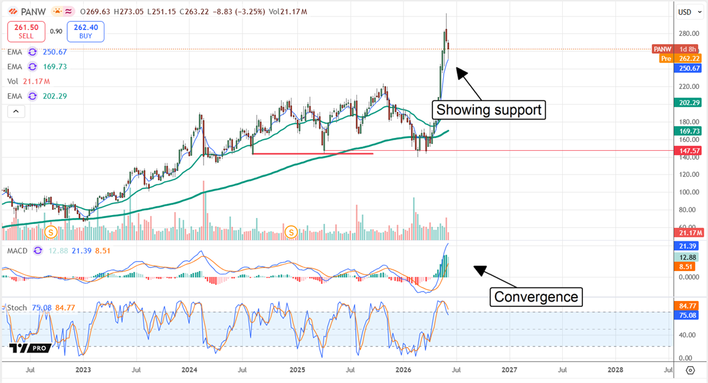Click the orange S marker near end of 2024
The width and height of the screenshot is (708, 383).
pyautogui.click(x=290, y=232)
